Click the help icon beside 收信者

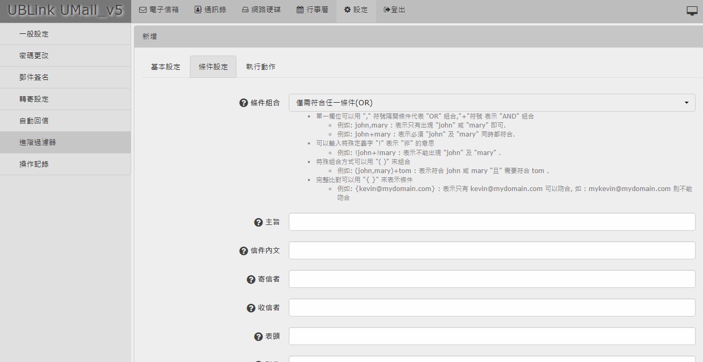[x=251, y=308]
